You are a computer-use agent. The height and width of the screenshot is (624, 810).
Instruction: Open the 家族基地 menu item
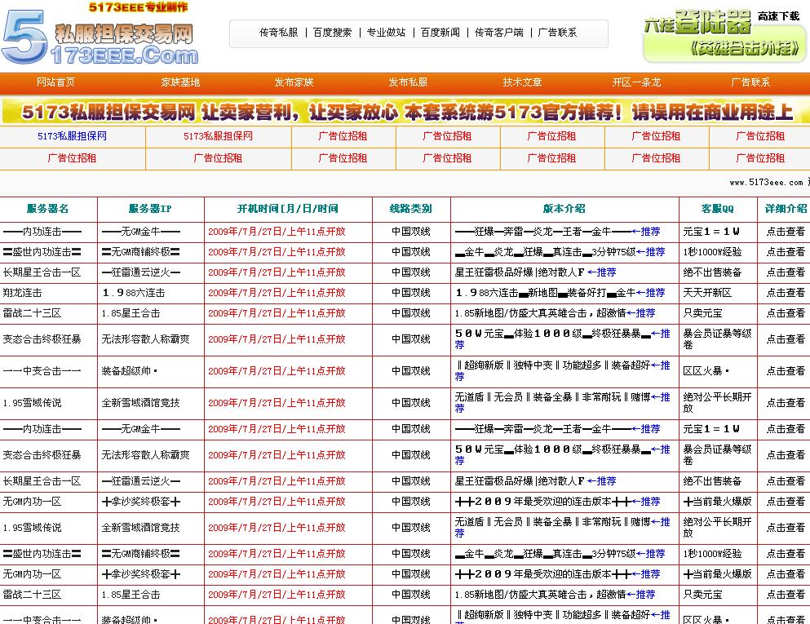(175, 82)
